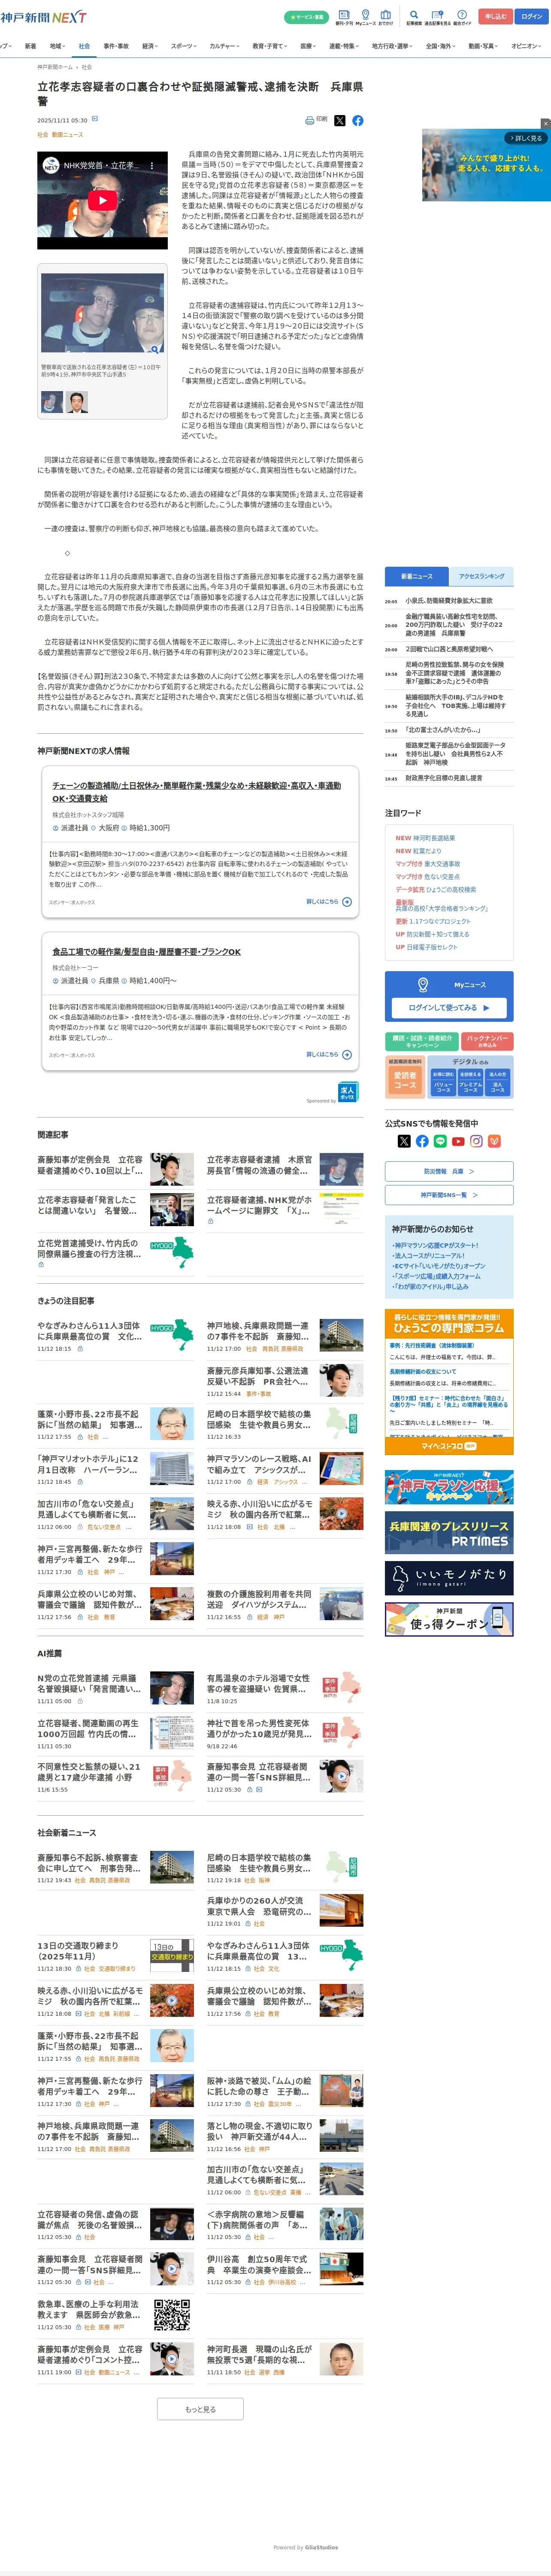Viewport: 551px width, 2576px height.
Task: Open the QR code thumbnail for 救急車 article
Action: pyautogui.click(x=172, y=2315)
